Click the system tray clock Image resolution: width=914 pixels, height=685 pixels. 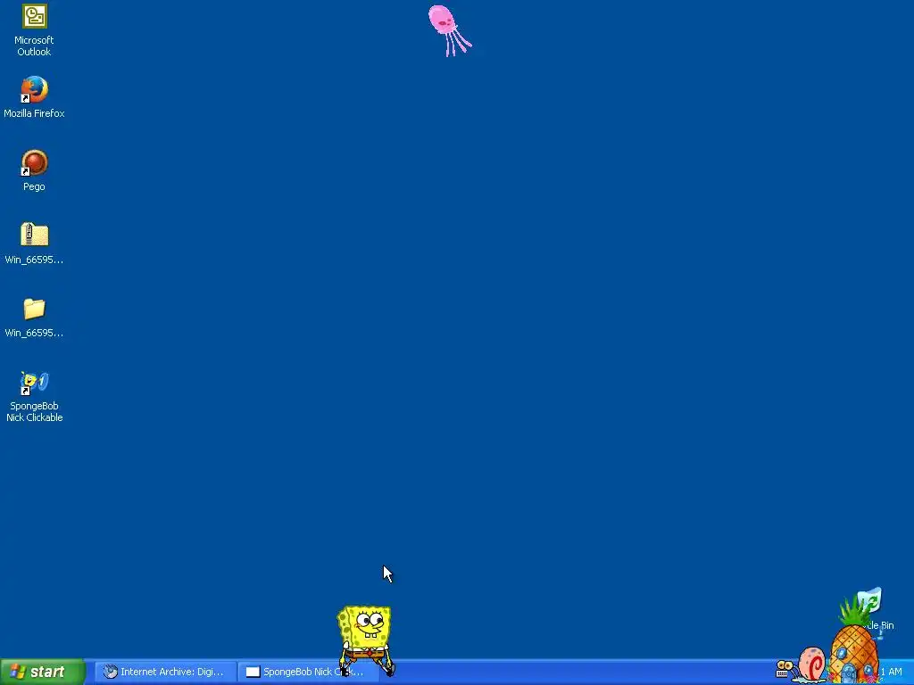[x=892, y=672]
